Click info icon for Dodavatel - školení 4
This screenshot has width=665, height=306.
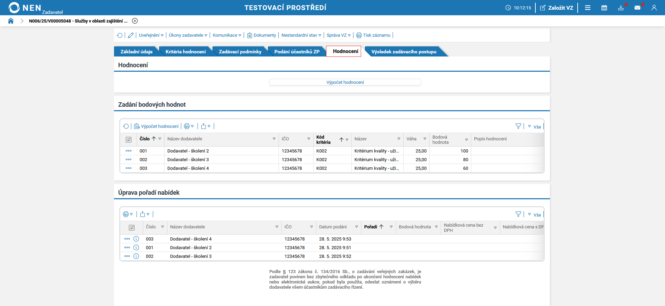pos(136,239)
